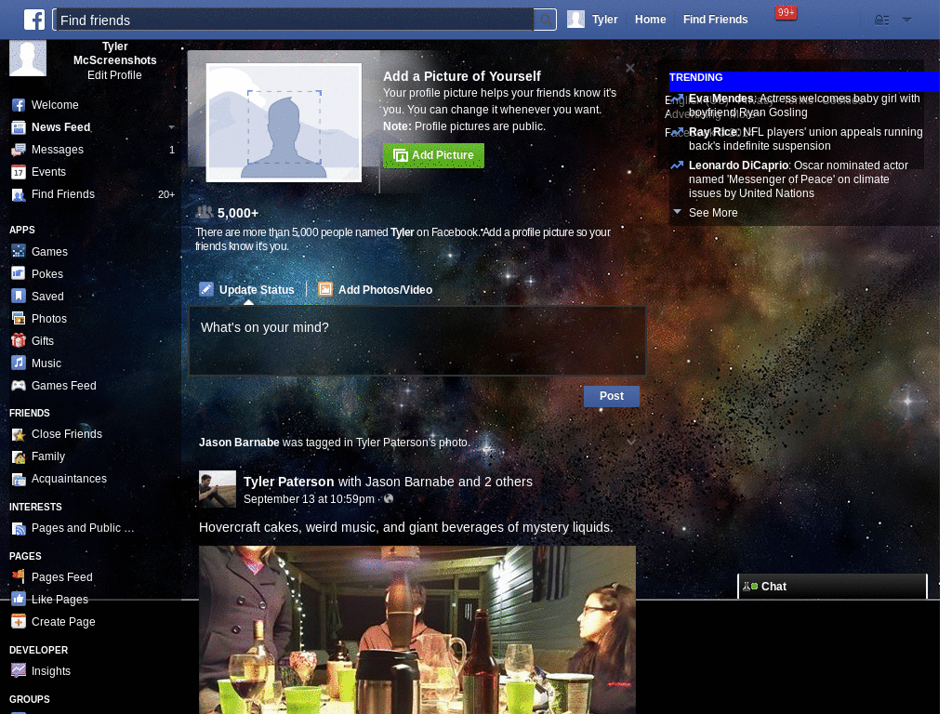Click the What's on your mind box
This screenshot has height=714, width=952.
point(417,340)
